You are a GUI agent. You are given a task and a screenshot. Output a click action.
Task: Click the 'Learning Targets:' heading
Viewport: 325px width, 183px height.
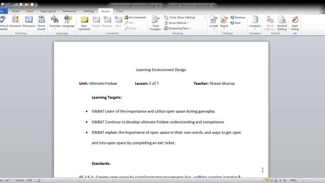pyautogui.click(x=107, y=97)
